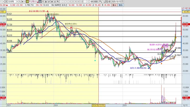Choose the 1 interval button

click(61, 2)
